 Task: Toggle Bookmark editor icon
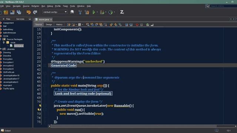click(120, 25)
